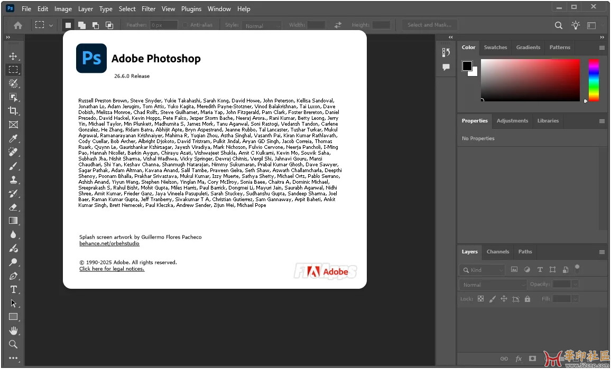
Task: Open Edit Toolbar three-dots menu
Action: 13,358
